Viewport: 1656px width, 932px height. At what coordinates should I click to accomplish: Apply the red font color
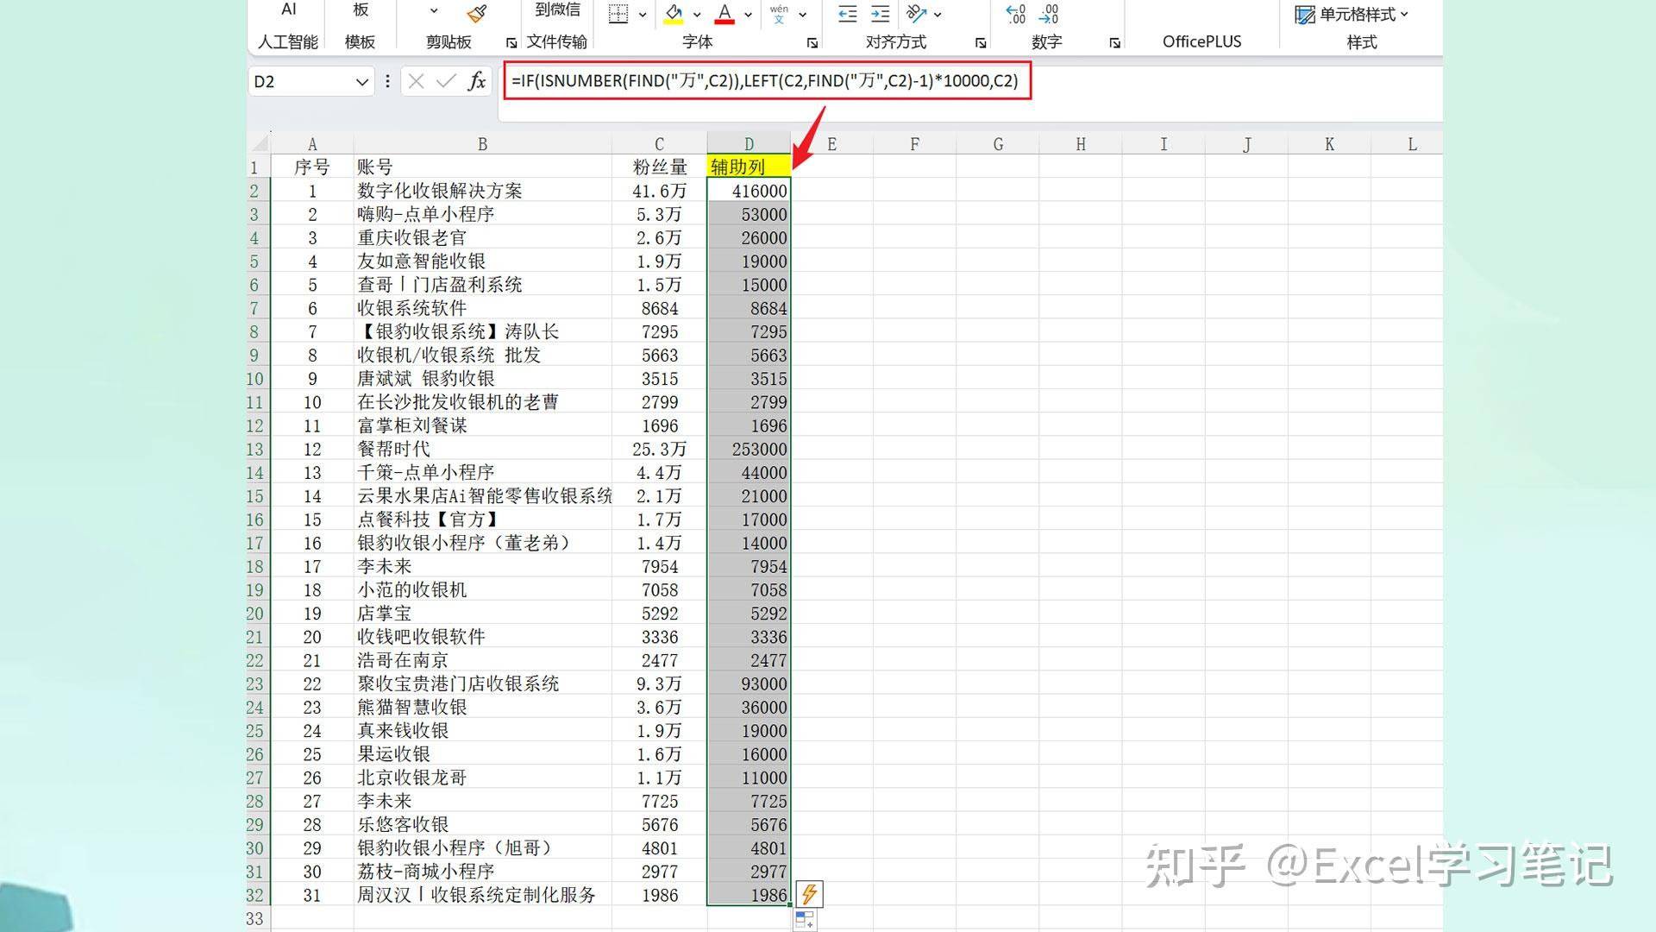(x=724, y=14)
